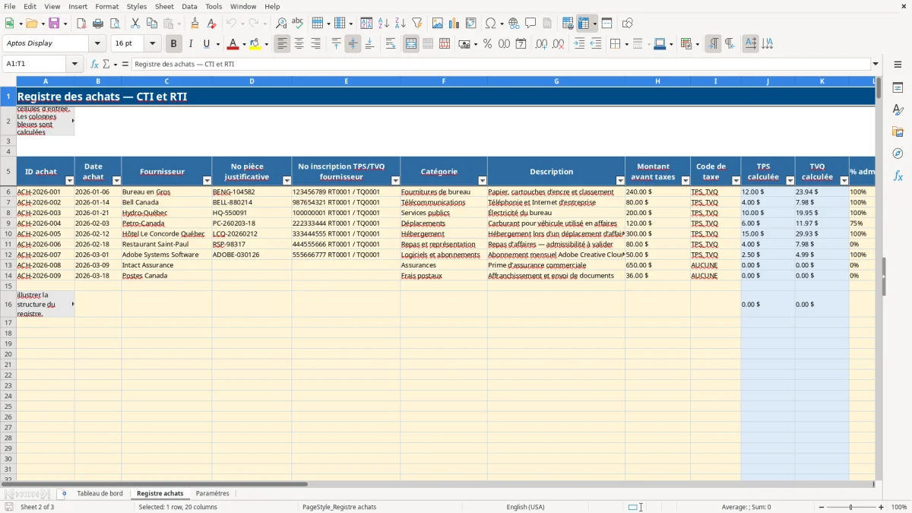Image resolution: width=912 pixels, height=513 pixels.
Task: Click the Copy icon
Action: pos(152,24)
